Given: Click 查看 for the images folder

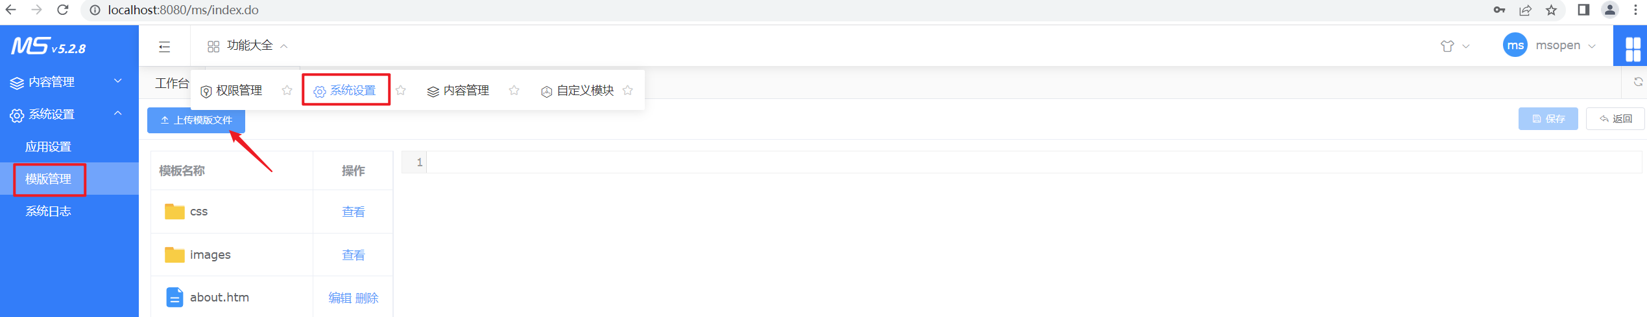Looking at the screenshot, I should pyautogui.click(x=353, y=255).
